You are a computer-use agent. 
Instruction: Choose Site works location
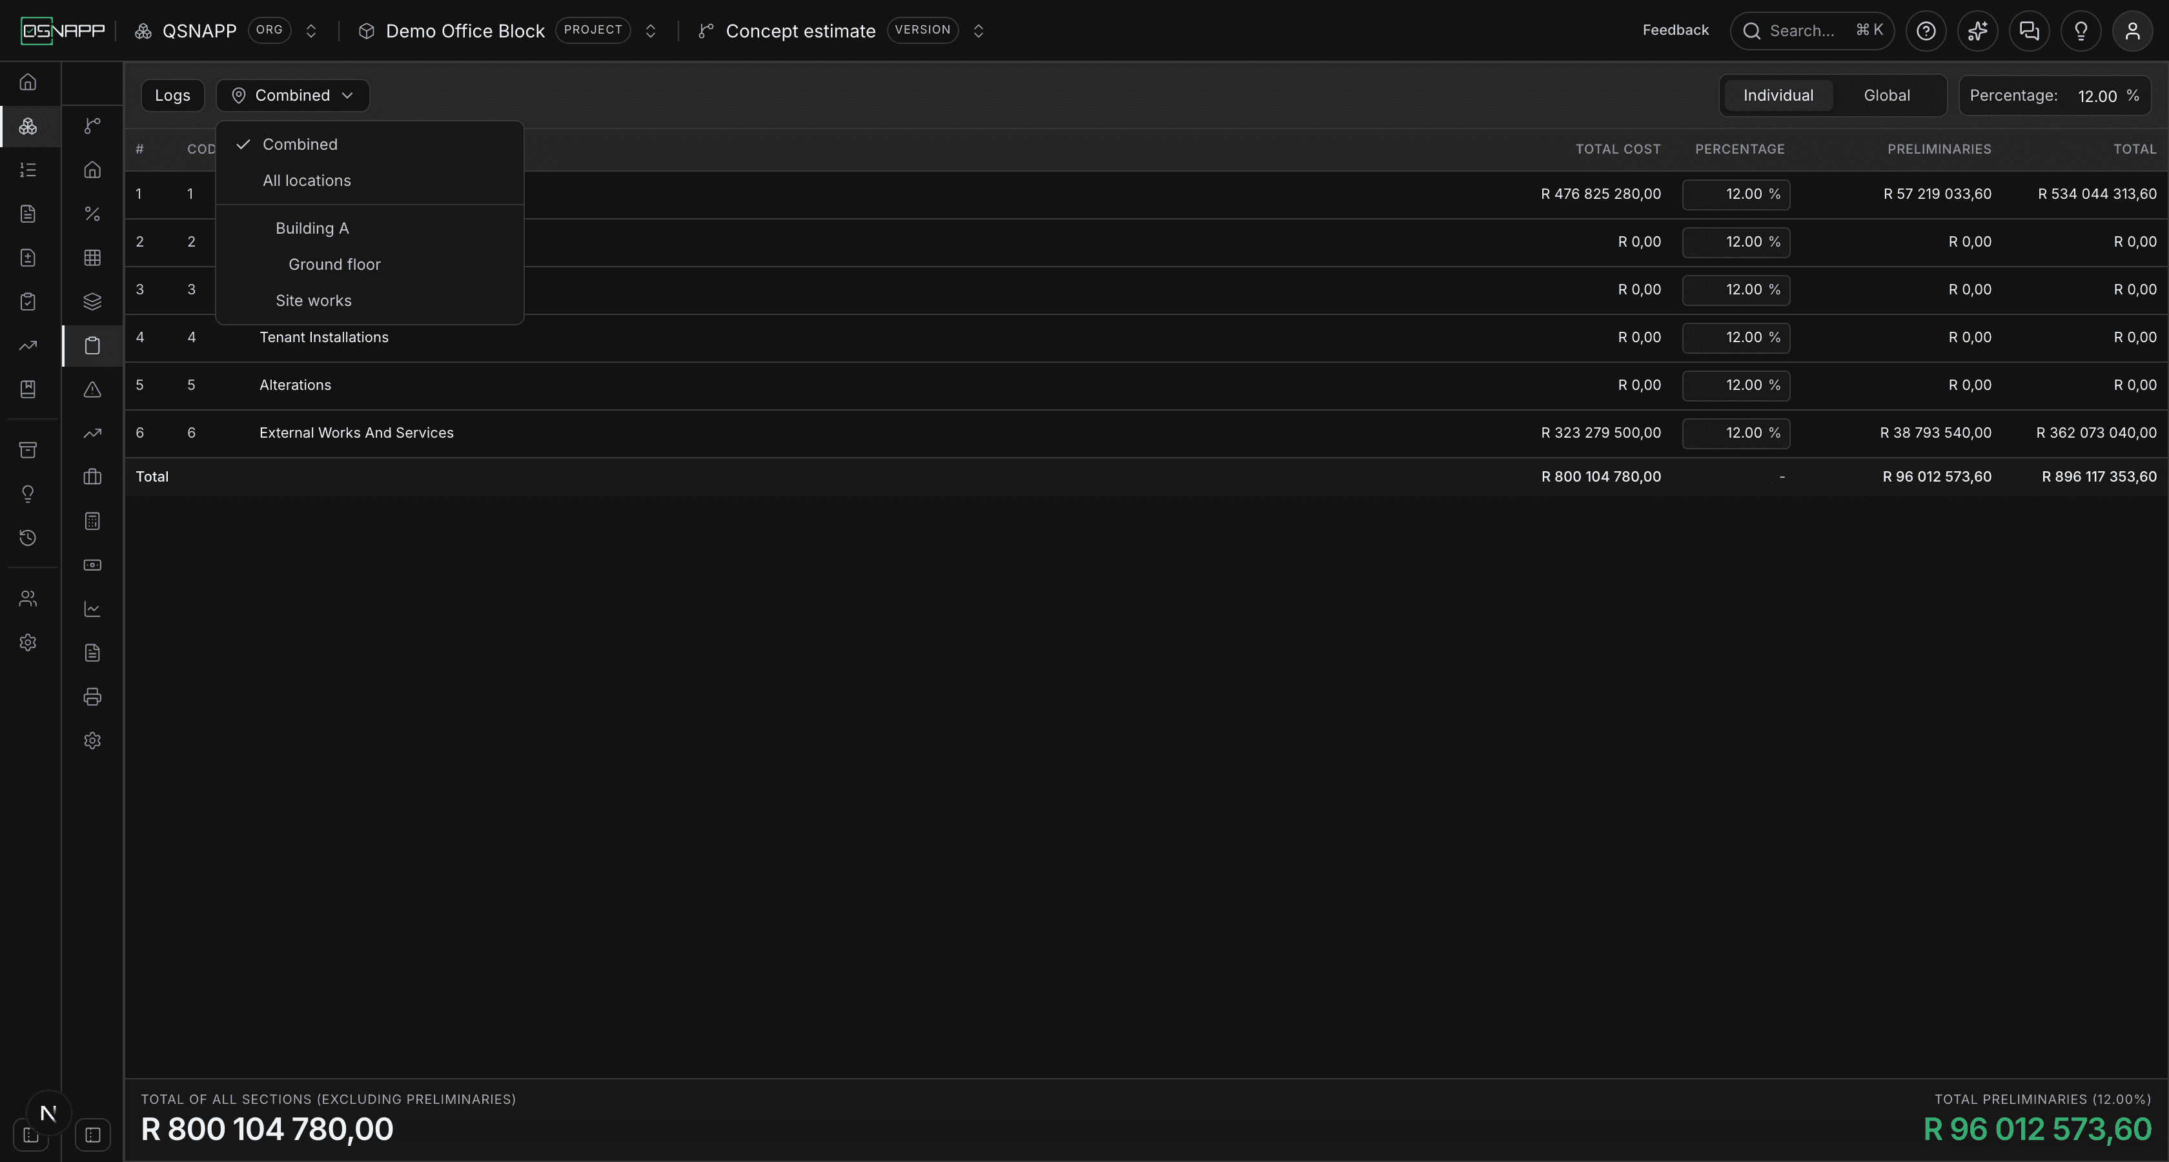370,301
